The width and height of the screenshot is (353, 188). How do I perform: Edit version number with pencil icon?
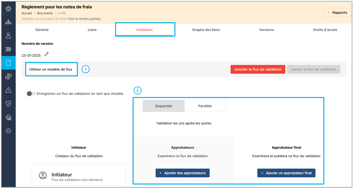tap(47, 54)
